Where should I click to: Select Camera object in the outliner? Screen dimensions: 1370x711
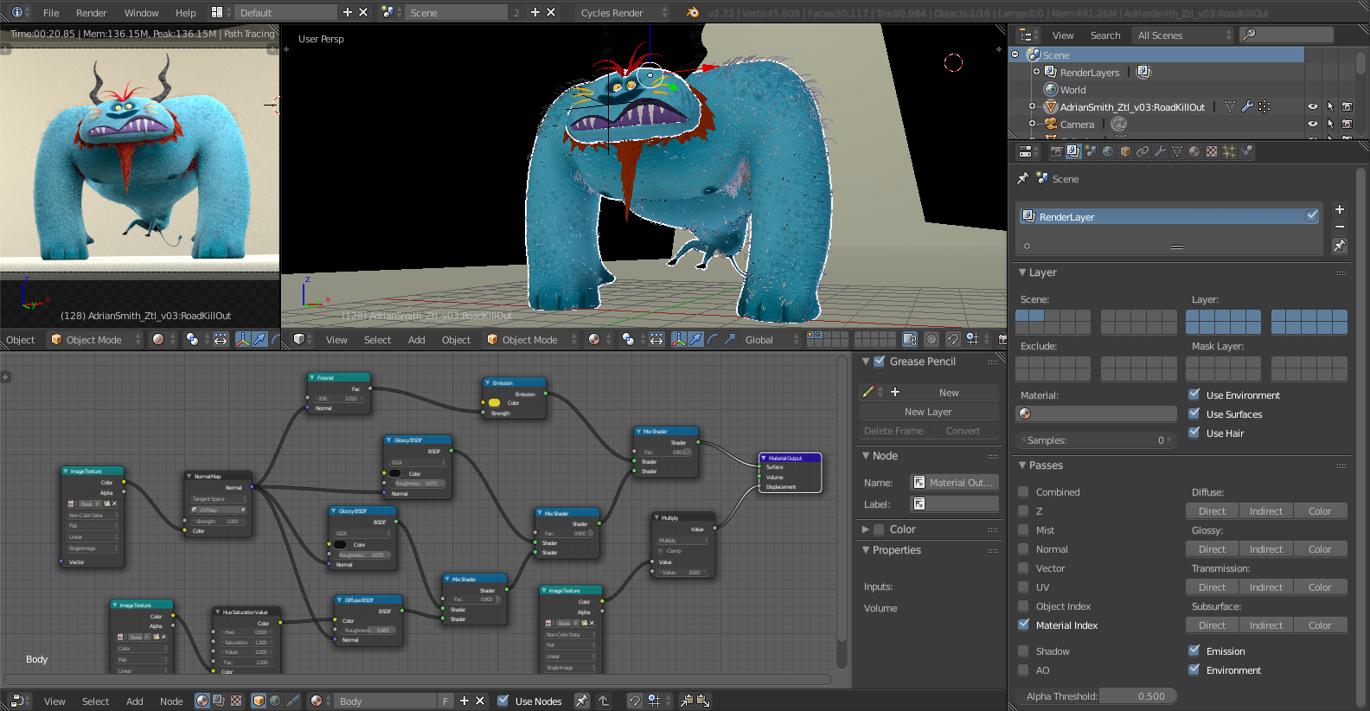click(1077, 124)
